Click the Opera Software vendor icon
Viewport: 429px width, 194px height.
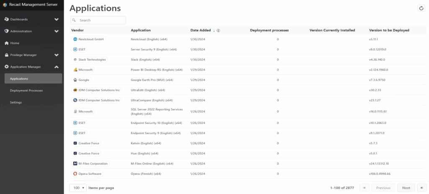click(75, 173)
